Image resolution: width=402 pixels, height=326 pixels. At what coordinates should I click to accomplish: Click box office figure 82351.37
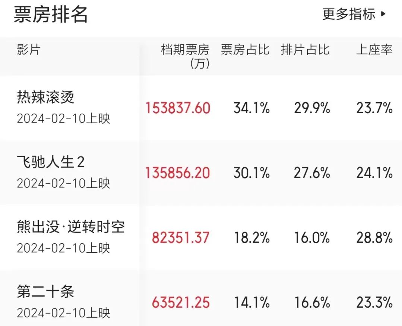[x=181, y=238]
